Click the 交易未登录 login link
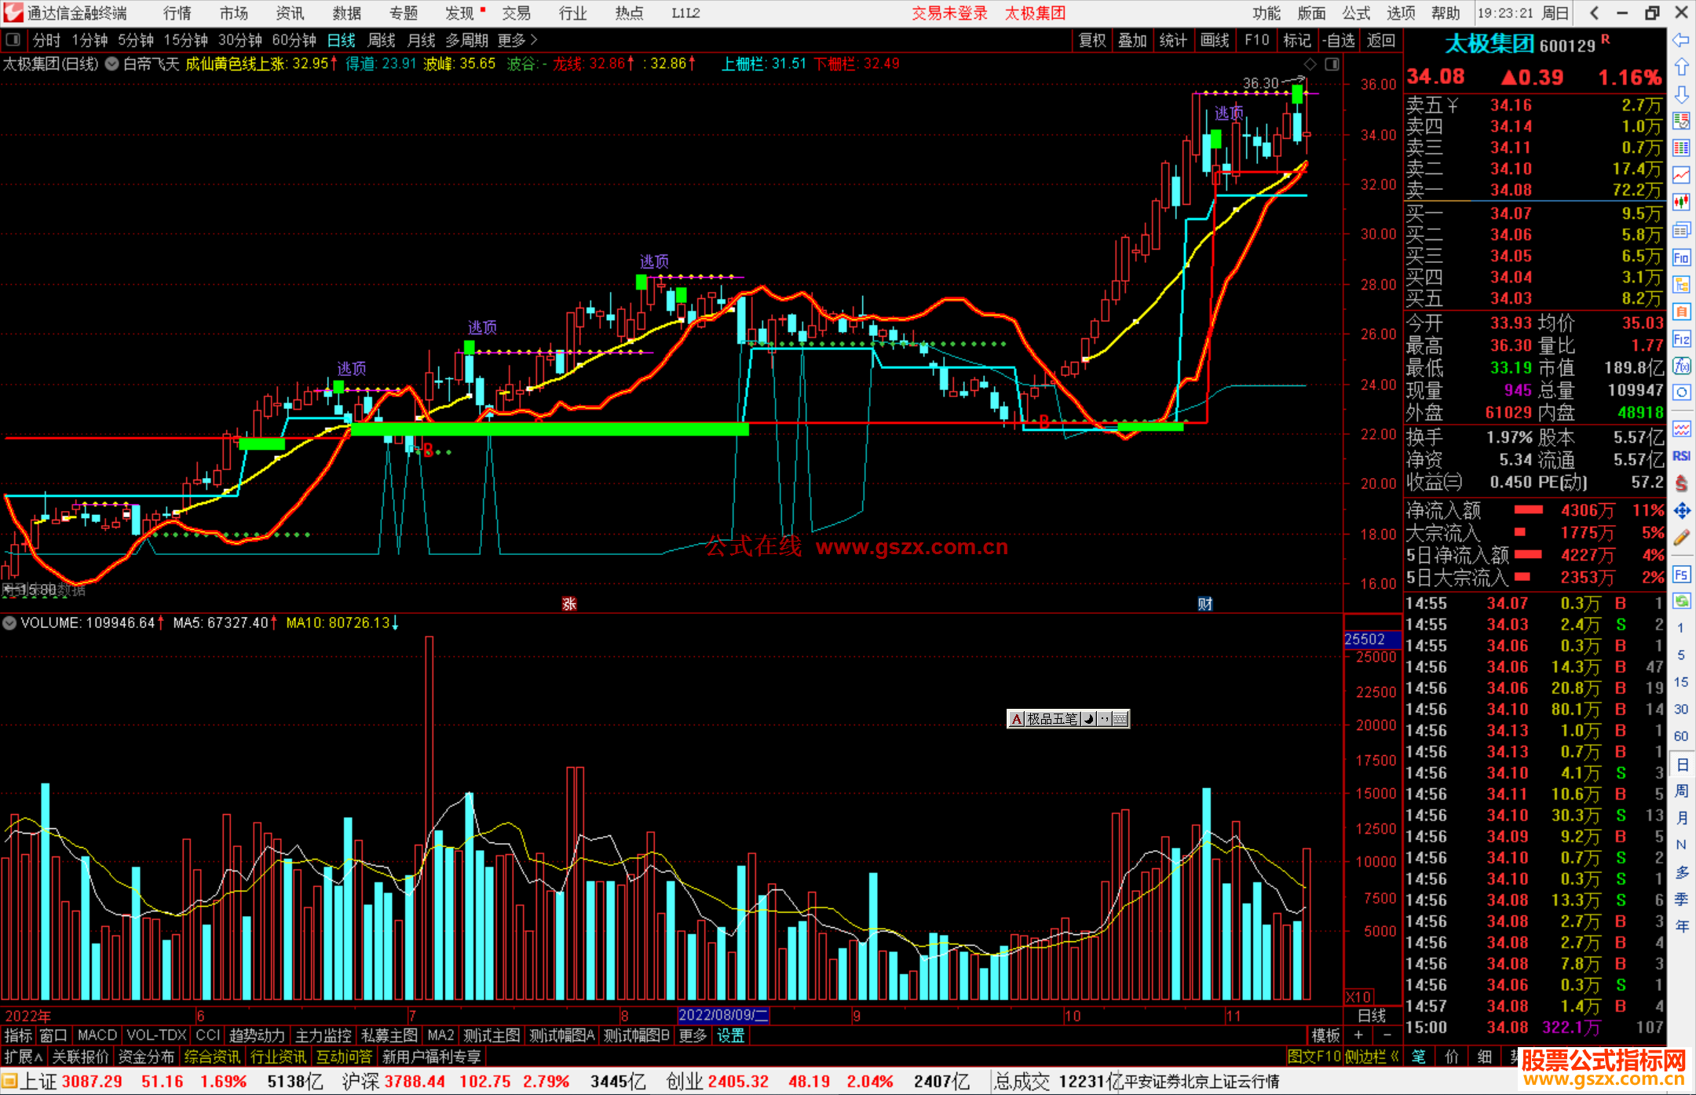Screen dimensions: 1696x1095 point(949,13)
